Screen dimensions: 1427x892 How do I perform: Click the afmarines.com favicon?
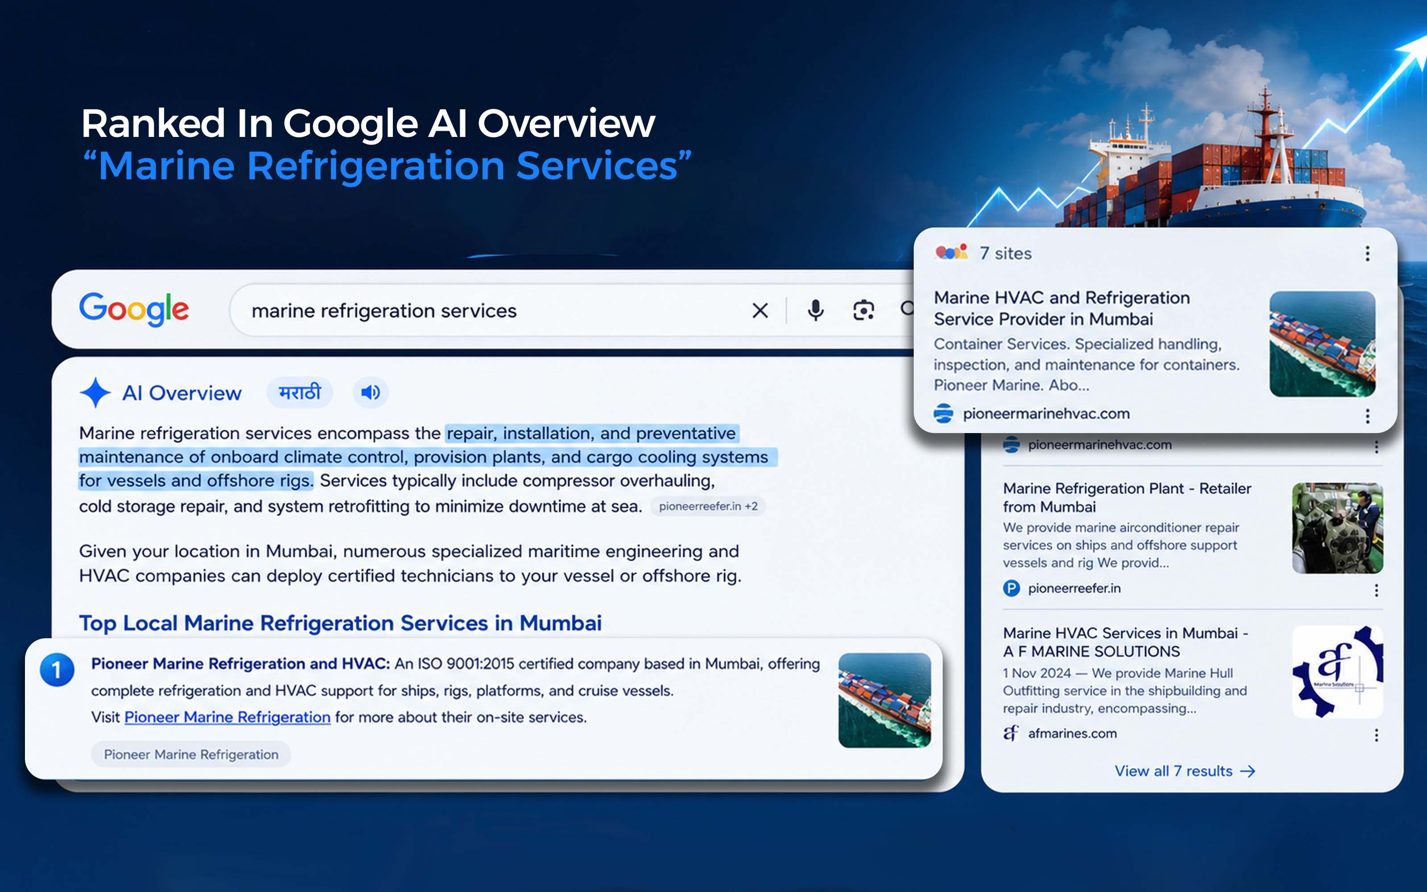tap(1010, 733)
